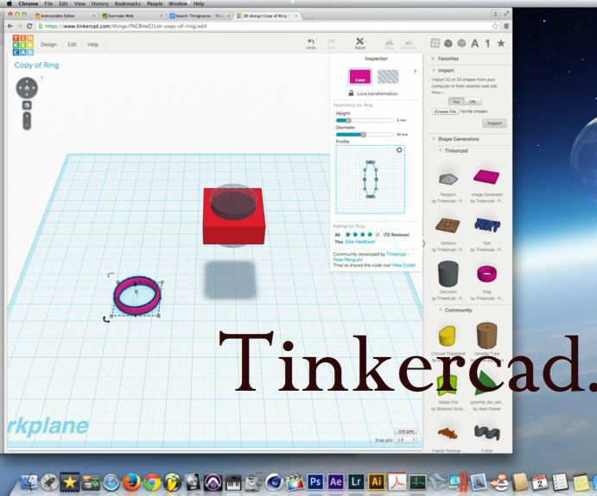Open the More link under Import

click(437, 92)
